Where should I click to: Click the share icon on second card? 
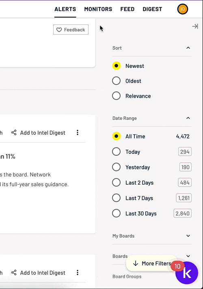14,273
